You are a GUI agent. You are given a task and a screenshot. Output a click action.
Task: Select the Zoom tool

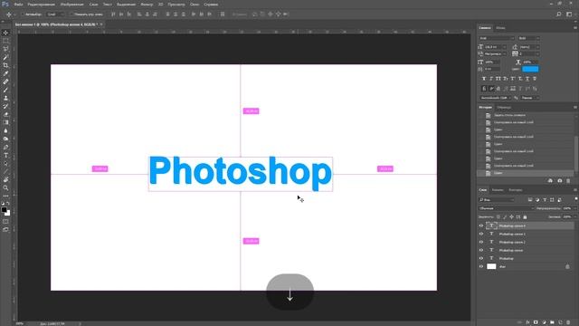point(5,187)
